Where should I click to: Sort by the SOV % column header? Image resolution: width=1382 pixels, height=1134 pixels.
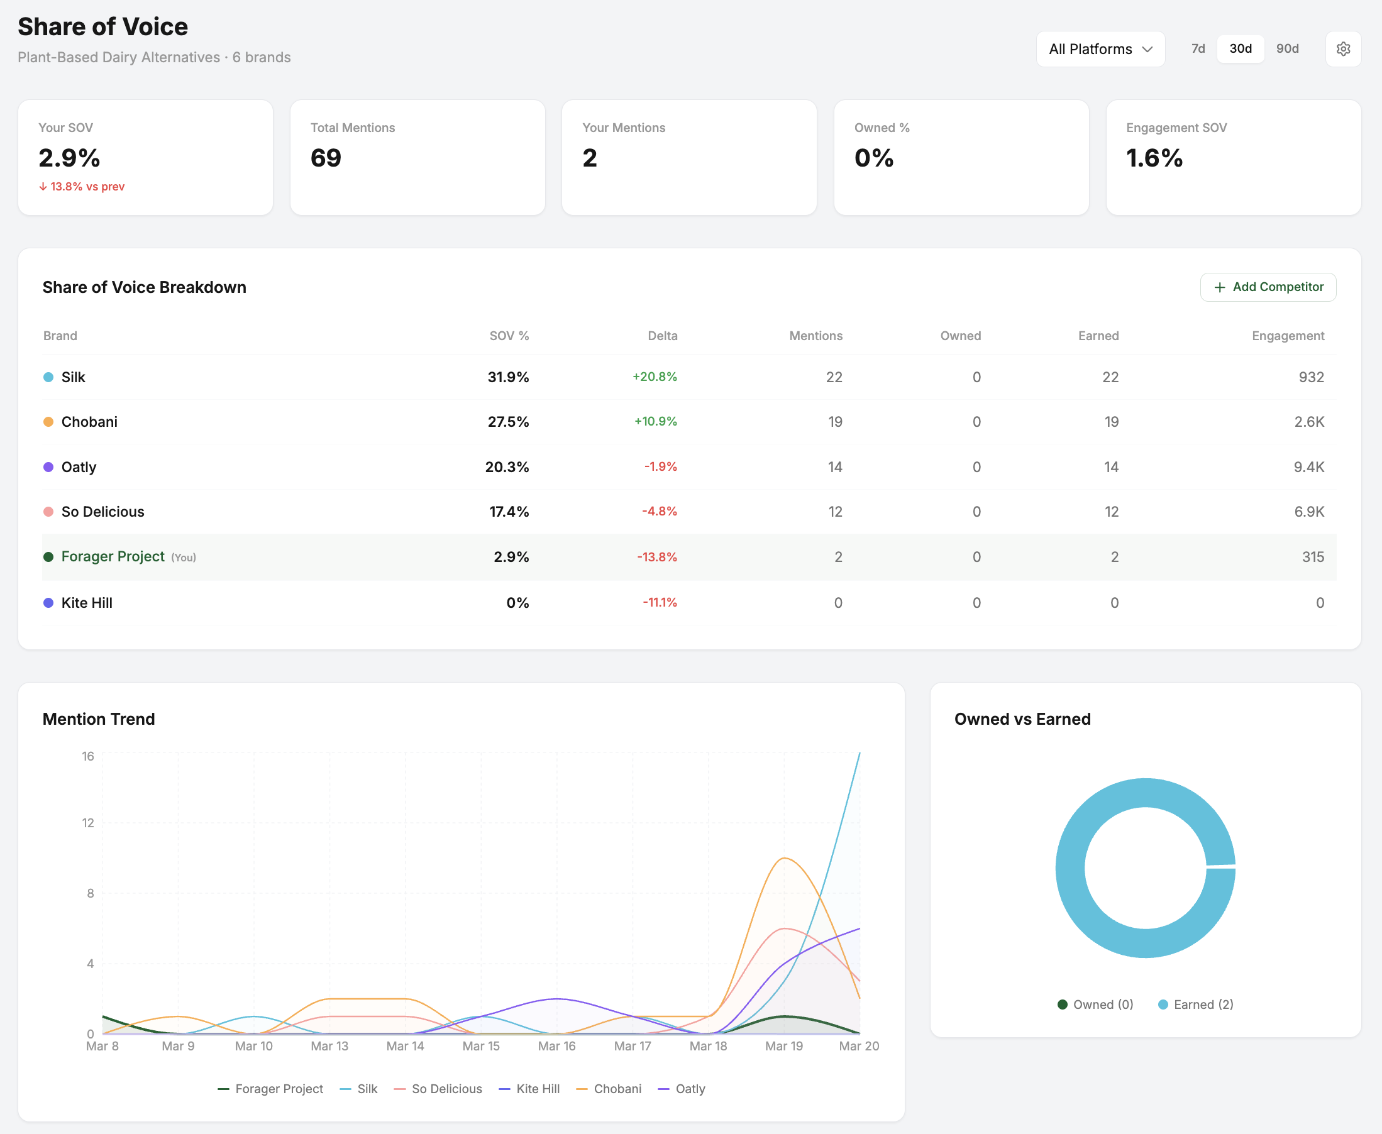509,336
